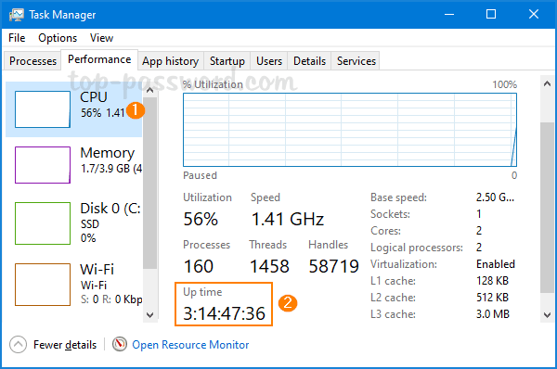Switch to the Startup tab
Image resolution: width=557 pixels, height=369 pixels.
pyautogui.click(x=227, y=61)
